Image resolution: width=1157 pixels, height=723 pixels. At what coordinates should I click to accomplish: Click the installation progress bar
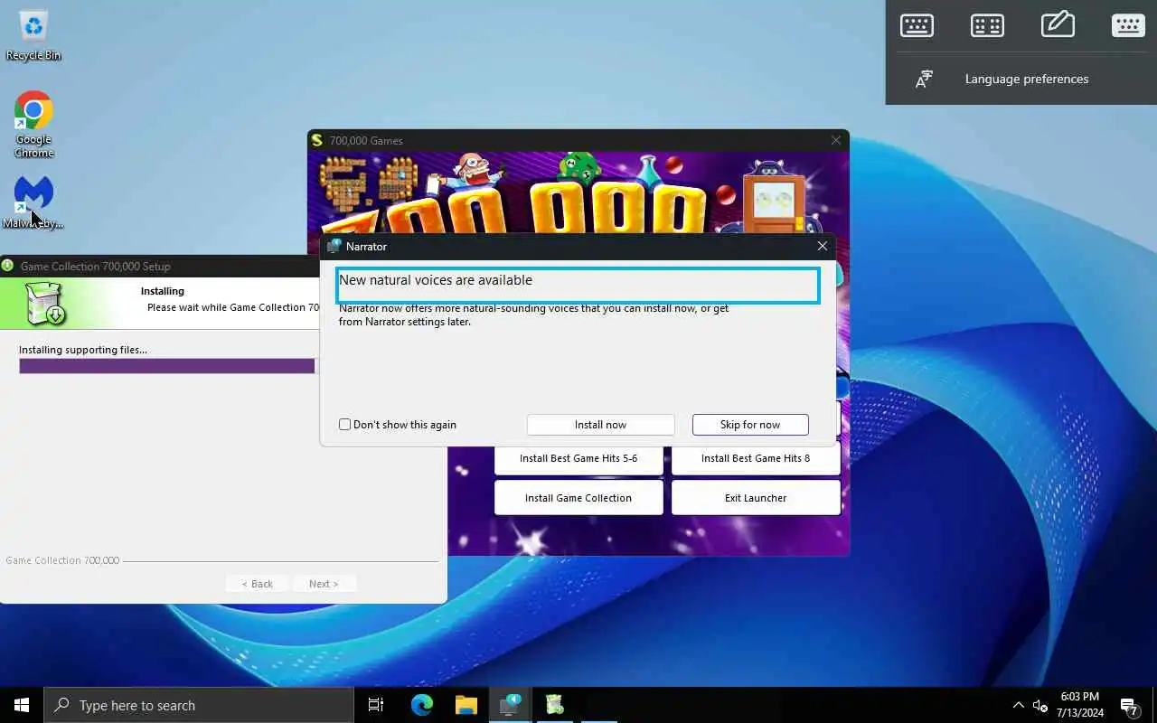(x=167, y=366)
